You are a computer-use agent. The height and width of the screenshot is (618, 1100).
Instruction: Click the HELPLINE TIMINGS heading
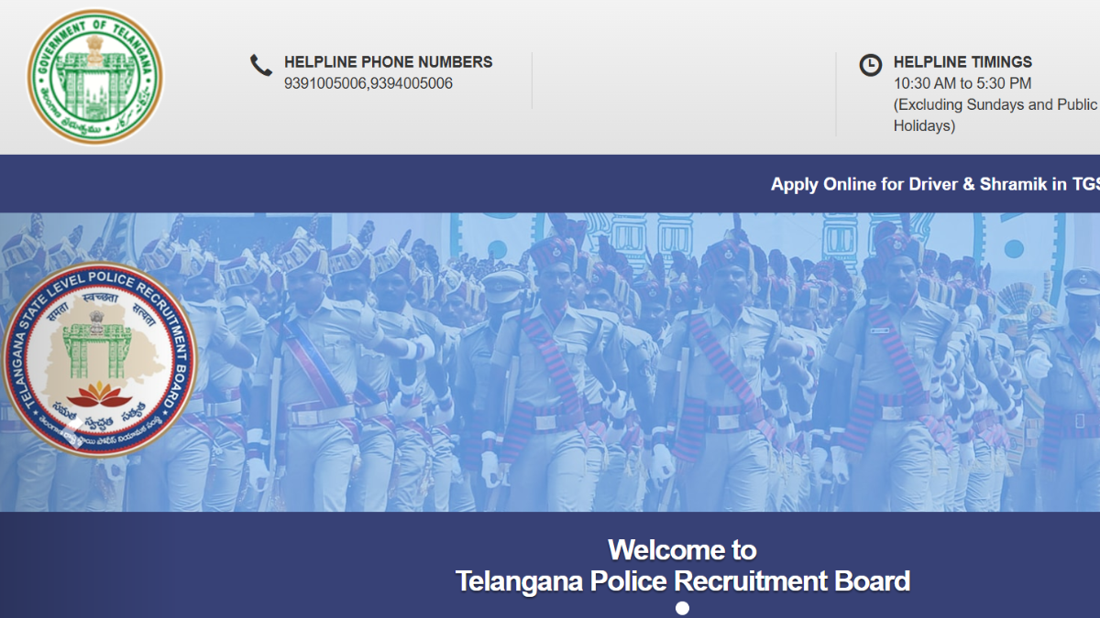pyautogui.click(x=962, y=62)
